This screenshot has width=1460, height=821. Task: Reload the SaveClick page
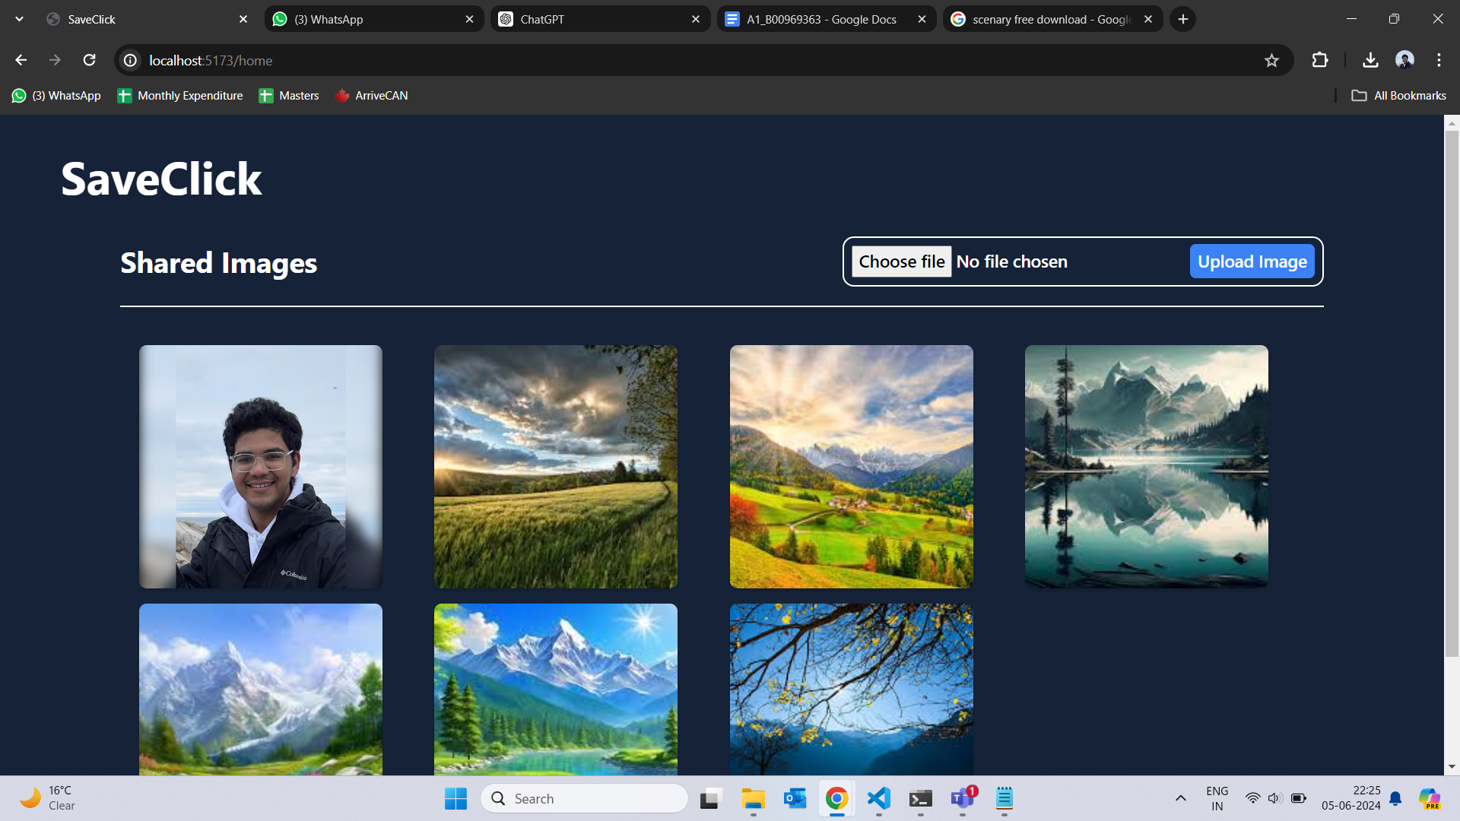[90, 60]
